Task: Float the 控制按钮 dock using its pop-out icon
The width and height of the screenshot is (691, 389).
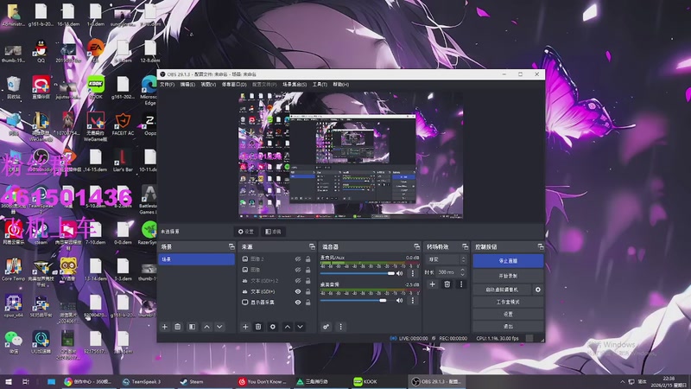Action: [541, 246]
